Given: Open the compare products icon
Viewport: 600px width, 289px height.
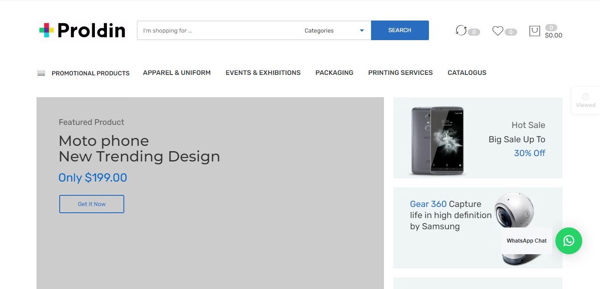Looking at the screenshot, I should click(x=461, y=30).
